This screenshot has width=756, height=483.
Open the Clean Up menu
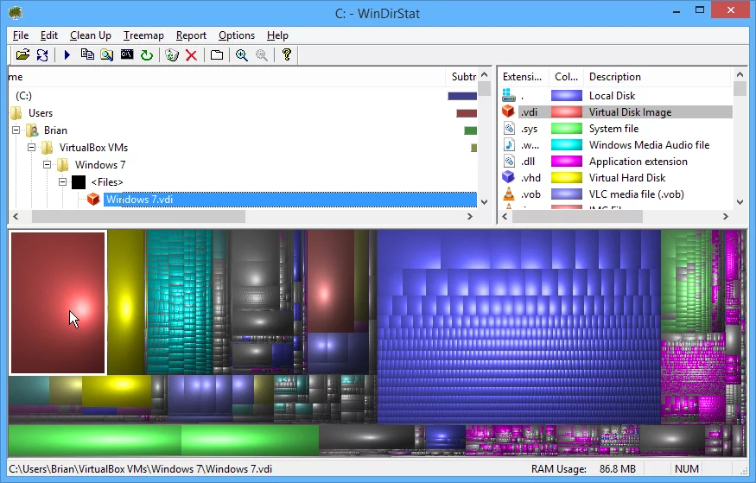click(91, 35)
